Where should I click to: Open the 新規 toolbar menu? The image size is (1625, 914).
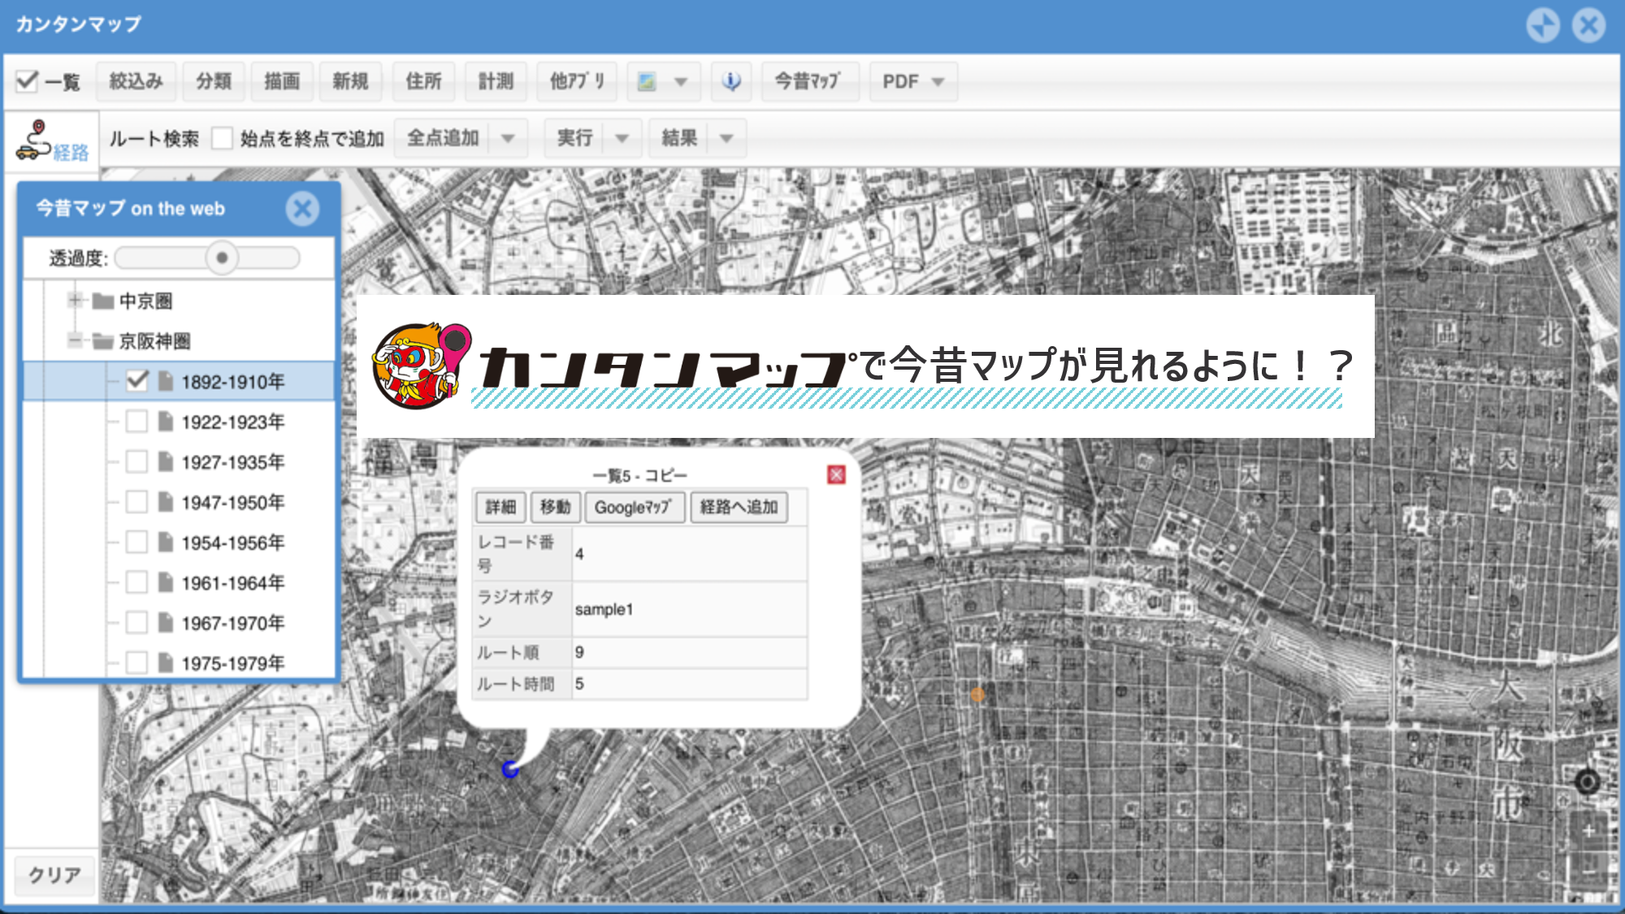pos(350,81)
